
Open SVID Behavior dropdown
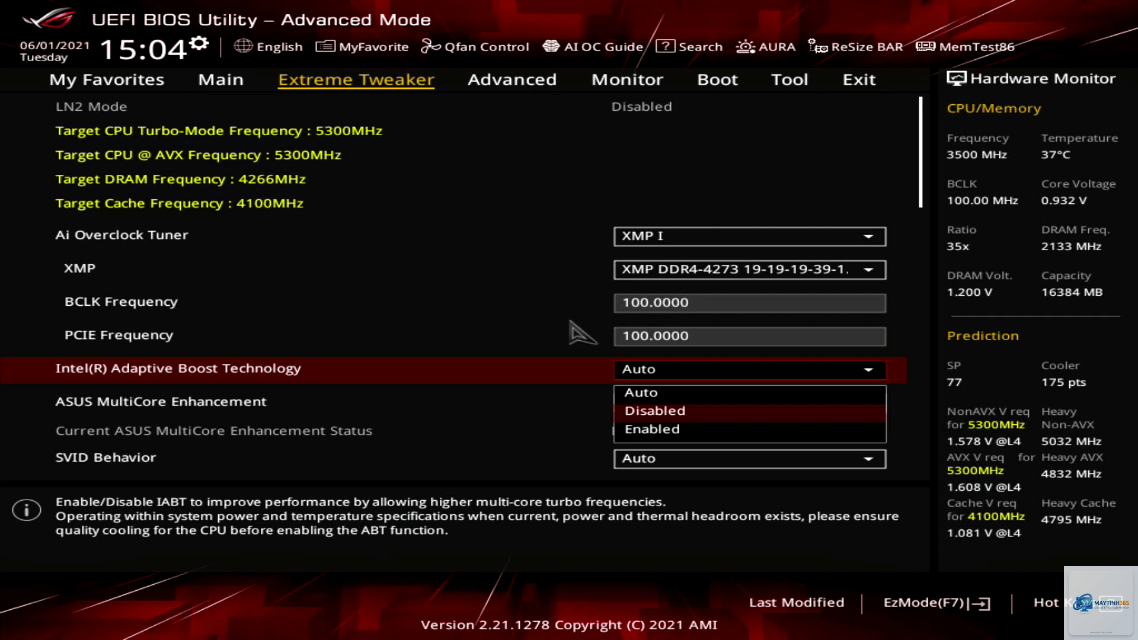point(750,459)
